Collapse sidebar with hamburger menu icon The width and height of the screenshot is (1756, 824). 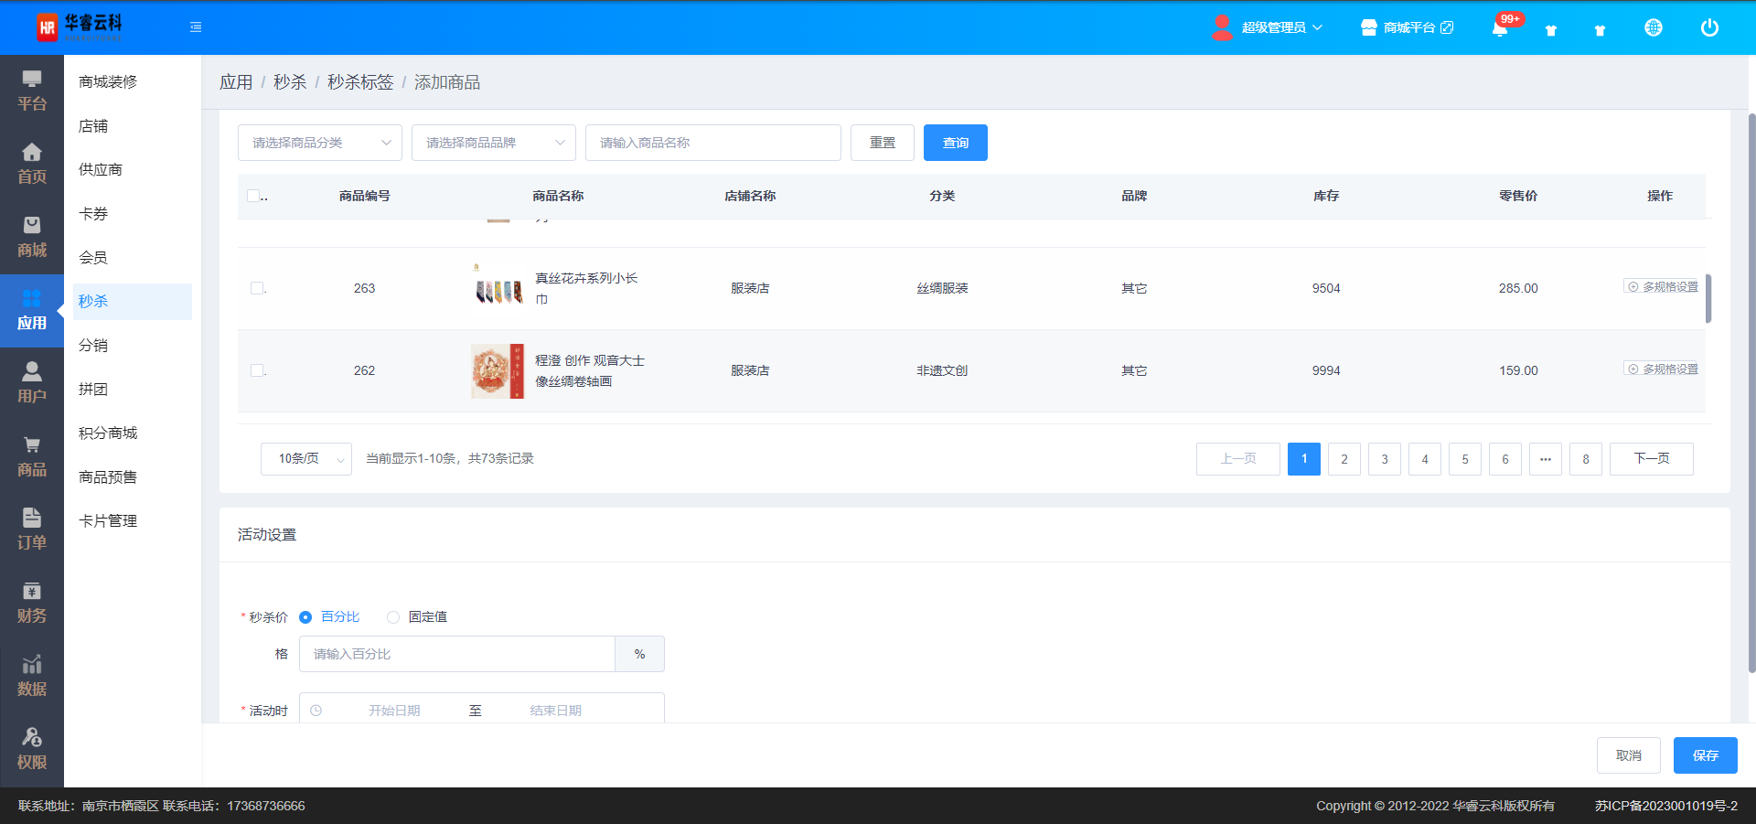[196, 27]
